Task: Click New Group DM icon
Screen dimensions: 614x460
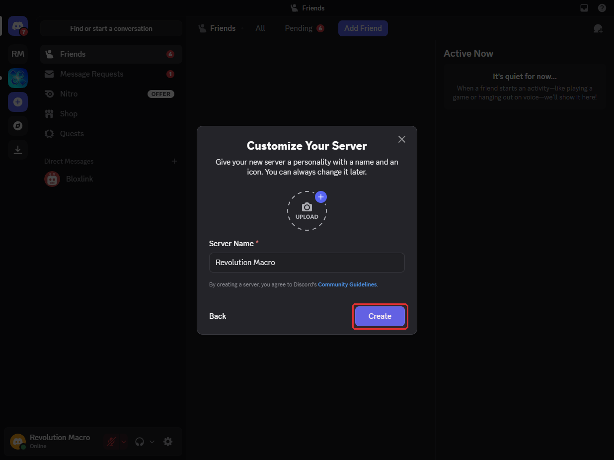Action: click(598, 28)
